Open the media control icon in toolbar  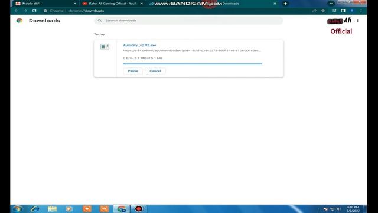point(334,11)
